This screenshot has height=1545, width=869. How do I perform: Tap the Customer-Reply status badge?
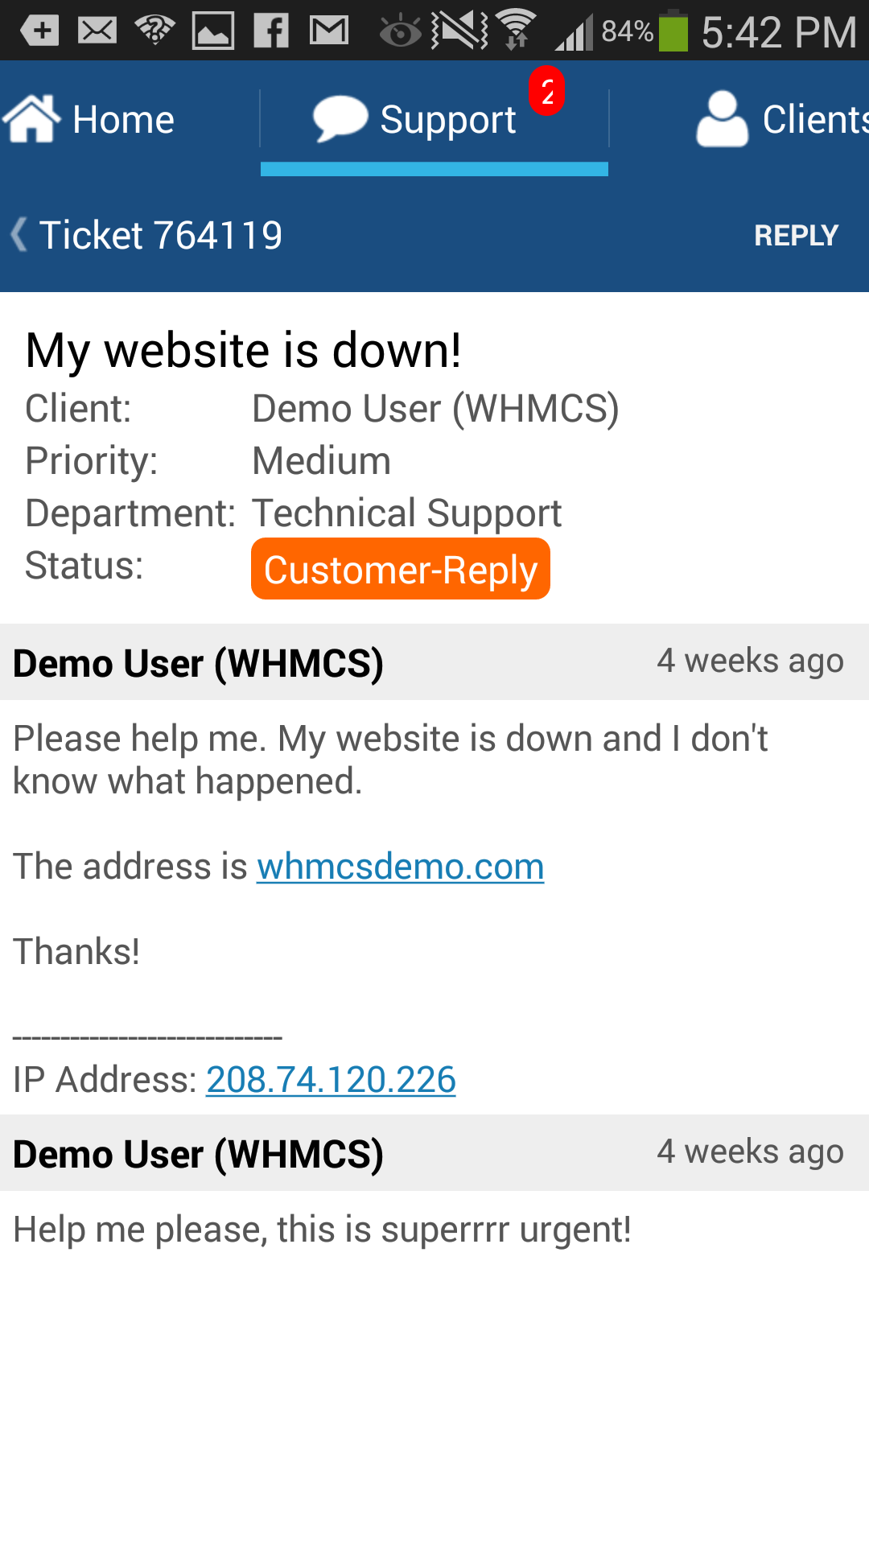click(x=401, y=569)
